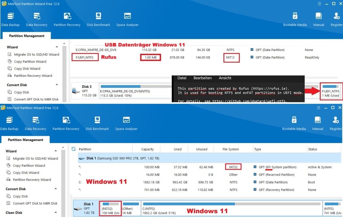This screenshot has height=217, width=343.
Task: Collapse Convert Disk section in the bottom window
Action: tap(56, 189)
